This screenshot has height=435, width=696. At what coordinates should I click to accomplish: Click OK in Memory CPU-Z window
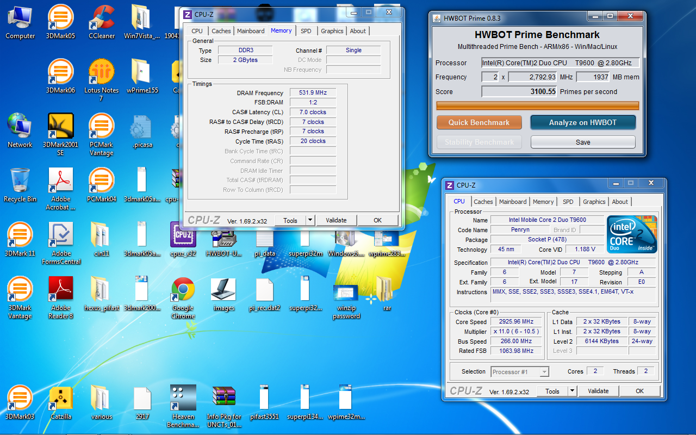(x=377, y=220)
